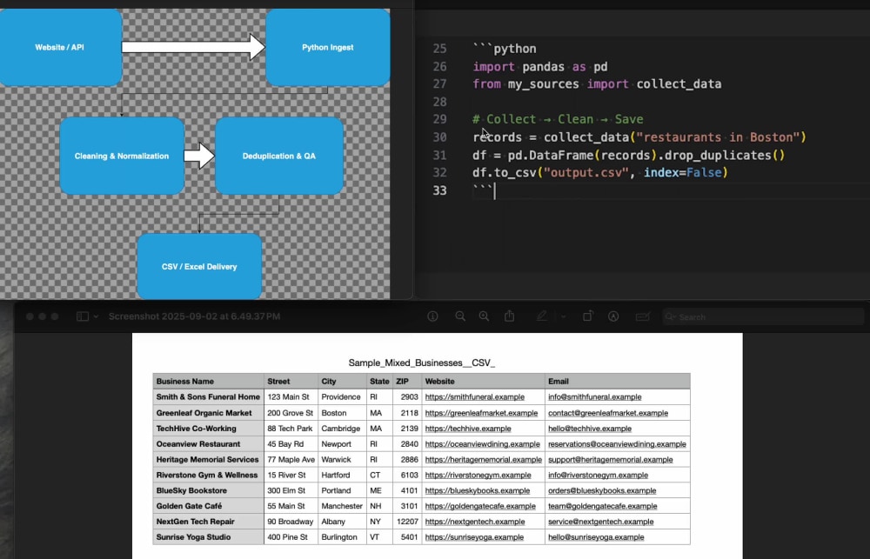Click the service@nextgentech.example email
Screen dimensions: 870x559
tap(600, 522)
